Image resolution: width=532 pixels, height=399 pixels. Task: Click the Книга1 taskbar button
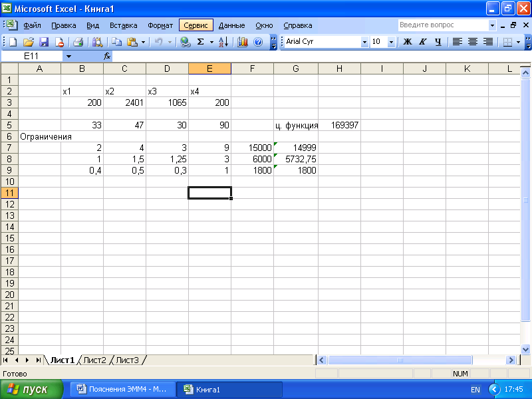(229, 390)
